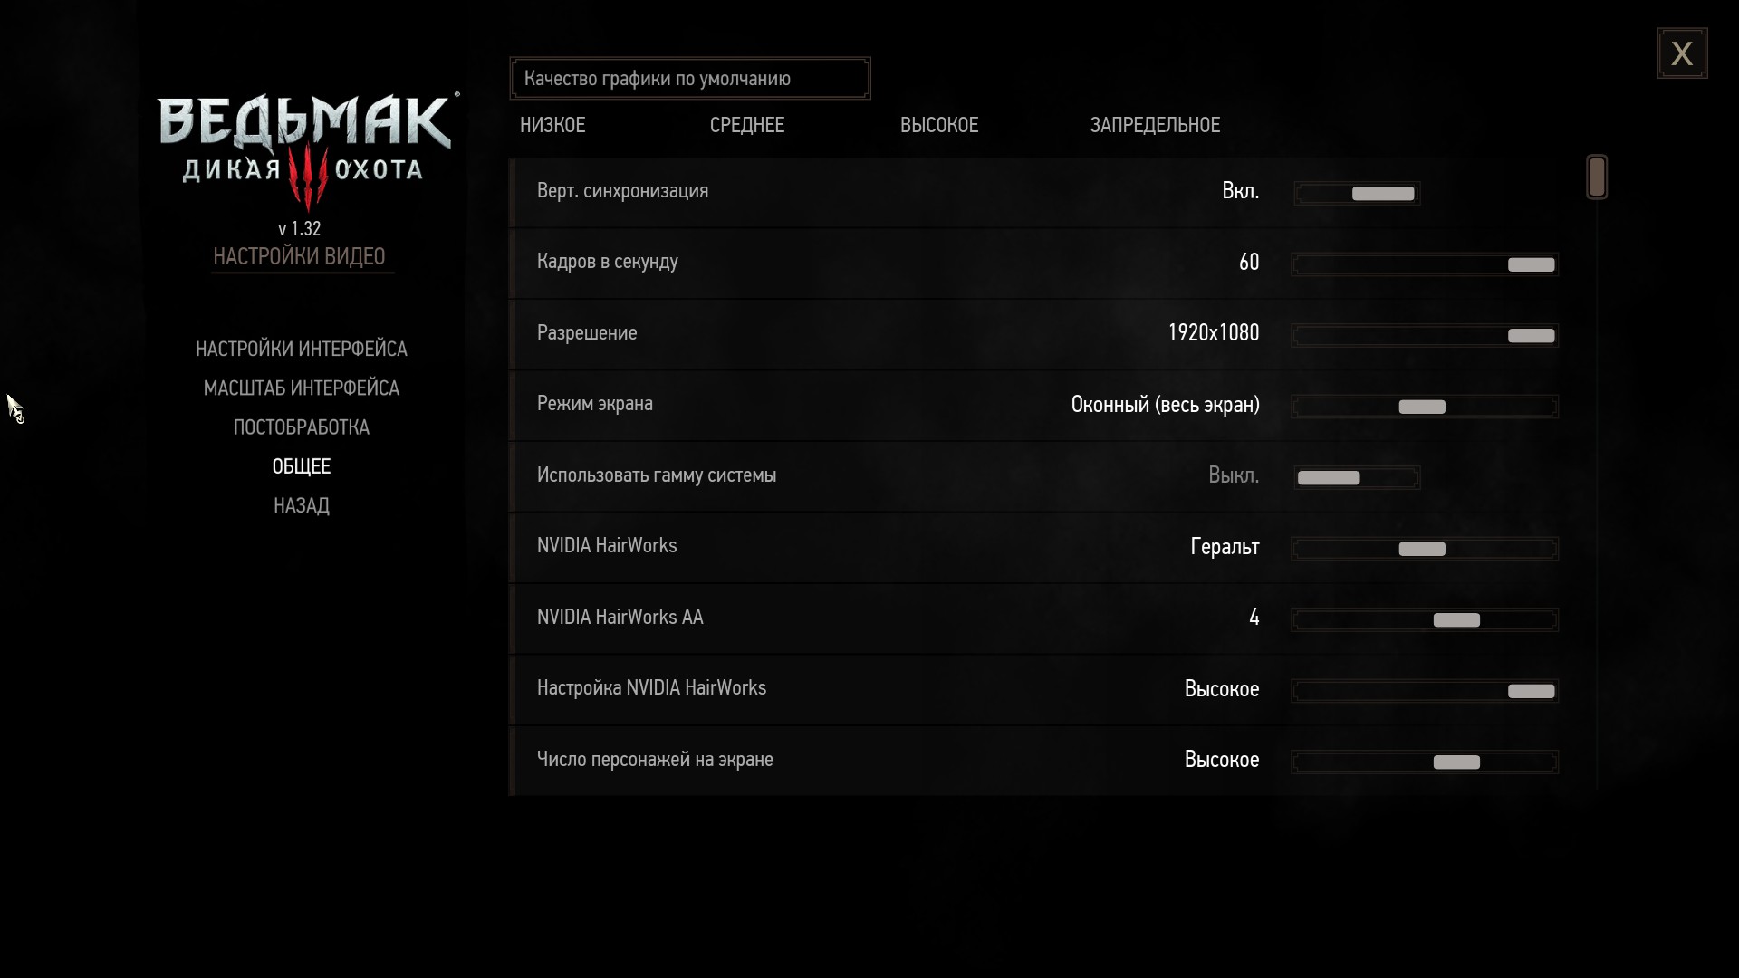Click the Режим экрана row label
This screenshot has height=978, width=1739.
point(594,404)
